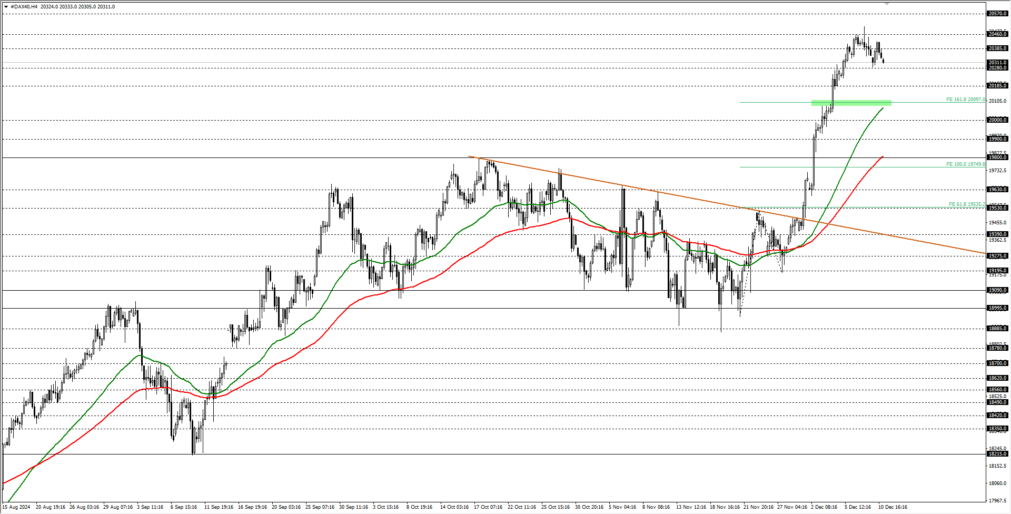Click the 18215.0 price level label
The image size is (1011, 514).
pyautogui.click(x=998, y=453)
